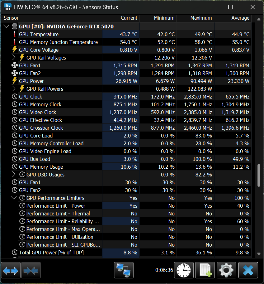Collapse the NVIDIA GeForce RTX 5070 group

point(6,26)
